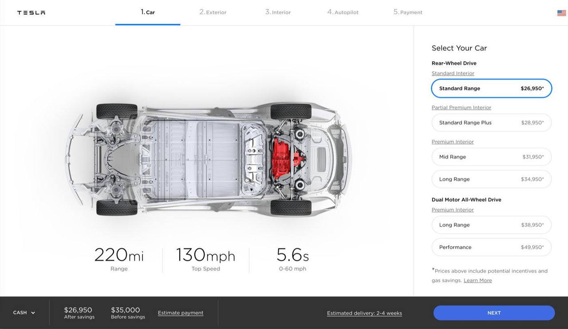
Task: Choose Standard Range Plus trim
Action: point(491,123)
